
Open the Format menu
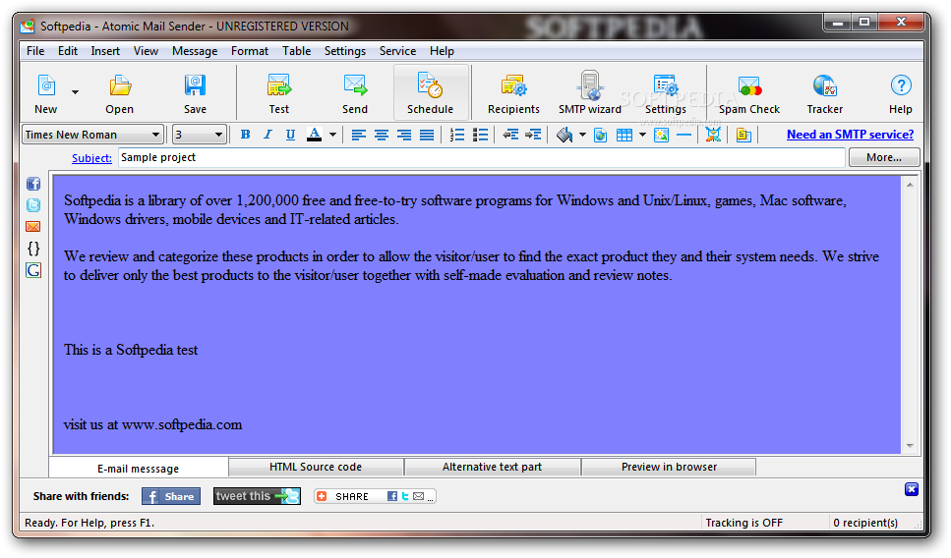[x=249, y=51]
